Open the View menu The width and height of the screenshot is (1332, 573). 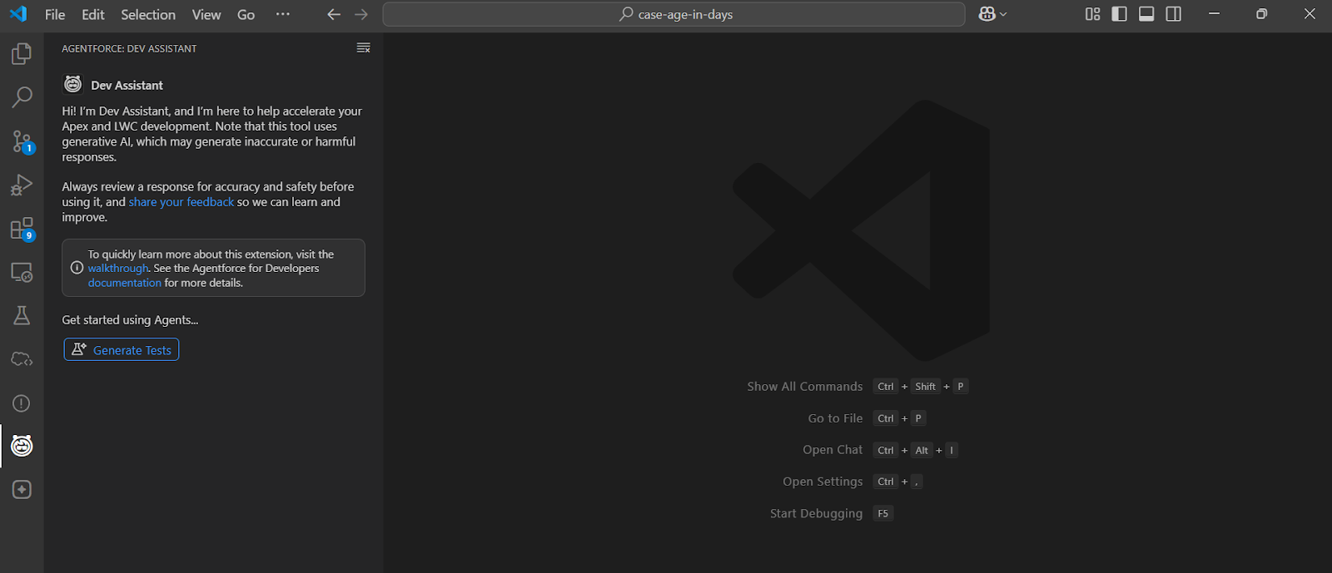pos(206,14)
